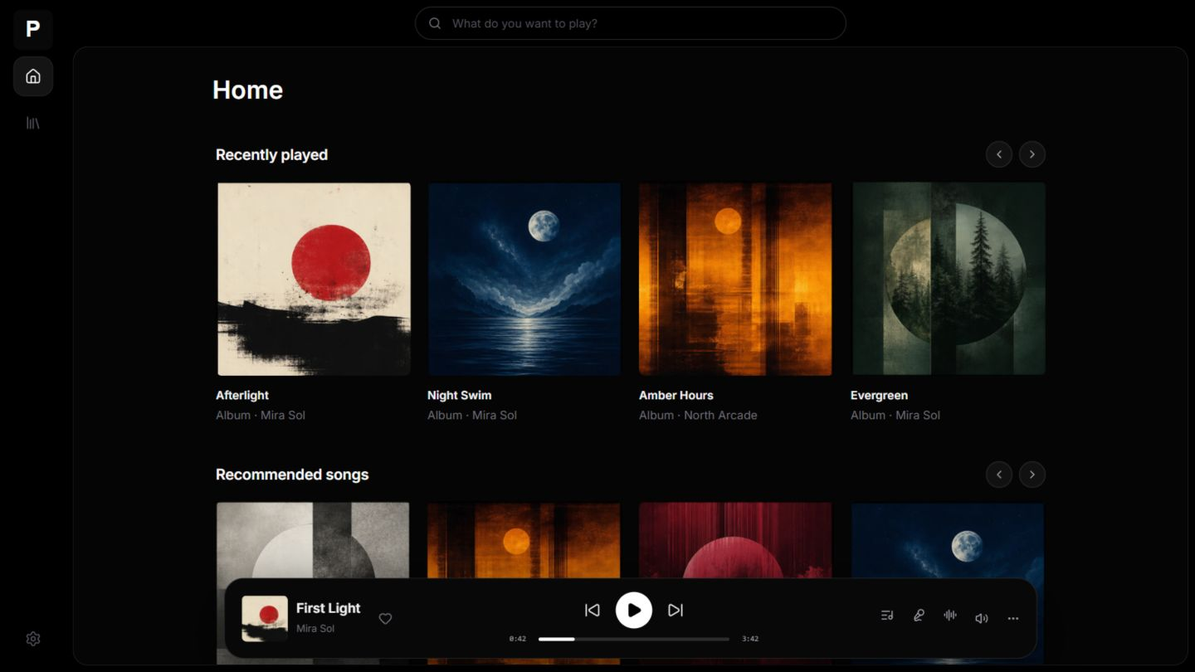Click the 0:42 elapsed time label
The width and height of the screenshot is (1195, 672).
518,639
